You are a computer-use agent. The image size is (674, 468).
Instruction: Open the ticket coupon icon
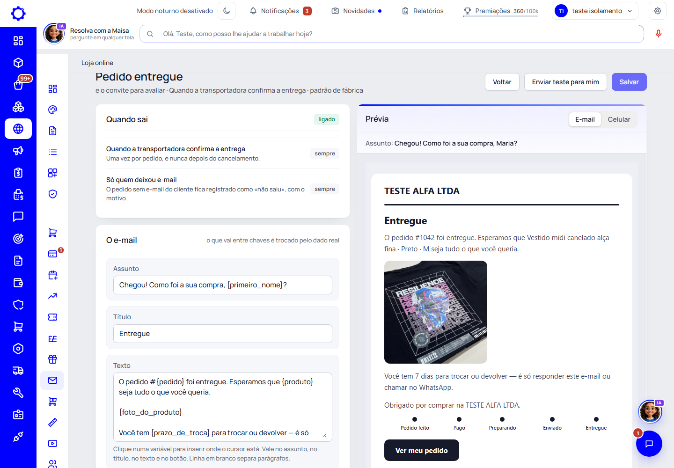[53, 317]
